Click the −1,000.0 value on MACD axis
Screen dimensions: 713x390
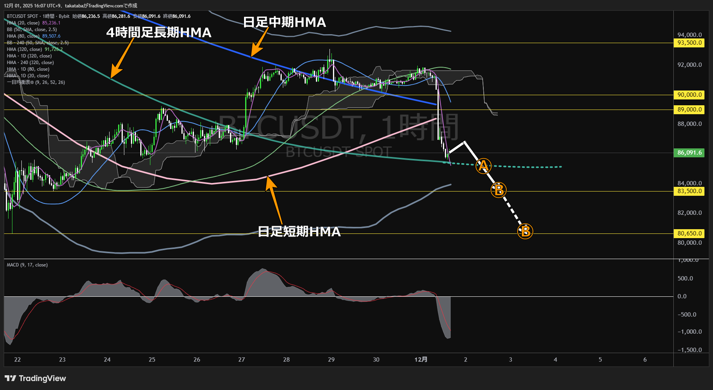click(x=690, y=332)
